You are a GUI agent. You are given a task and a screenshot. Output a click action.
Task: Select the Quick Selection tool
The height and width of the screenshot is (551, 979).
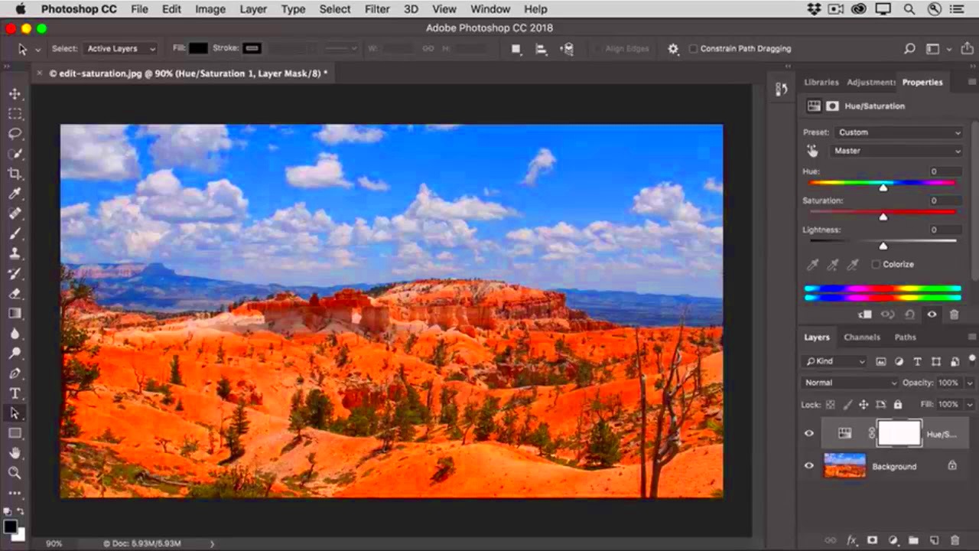pos(15,153)
